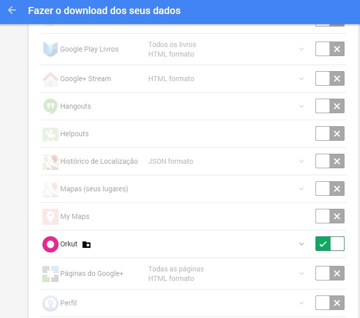
Task: Click the 'Mapas (seus lugares)' label
Action: (x=94, y=189)
